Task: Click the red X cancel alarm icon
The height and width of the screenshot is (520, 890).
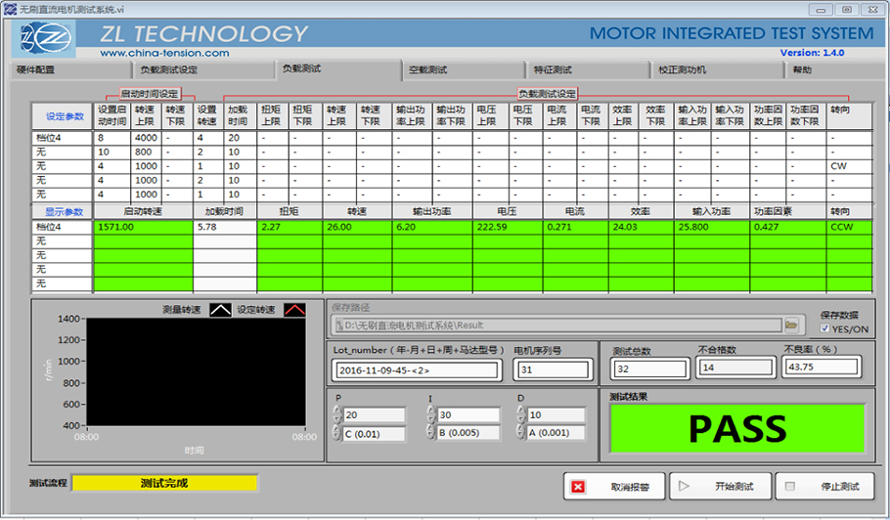Action: (578, 486)
